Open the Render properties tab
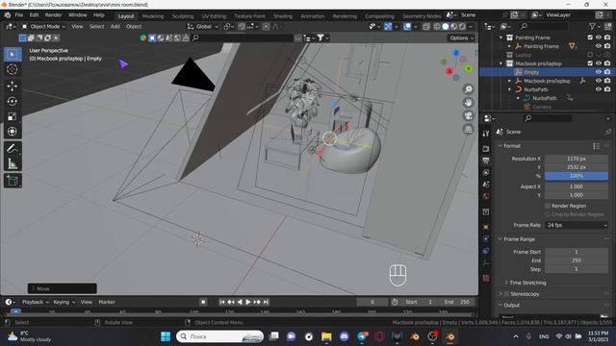616x346 pixels. tap(486, 149)
